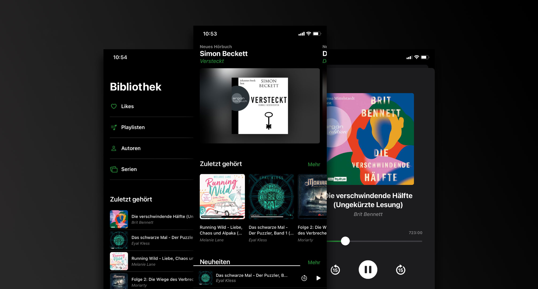The image size is (538, 289).
Task: Select the Serien menu label
Action: tap(129, 169)
